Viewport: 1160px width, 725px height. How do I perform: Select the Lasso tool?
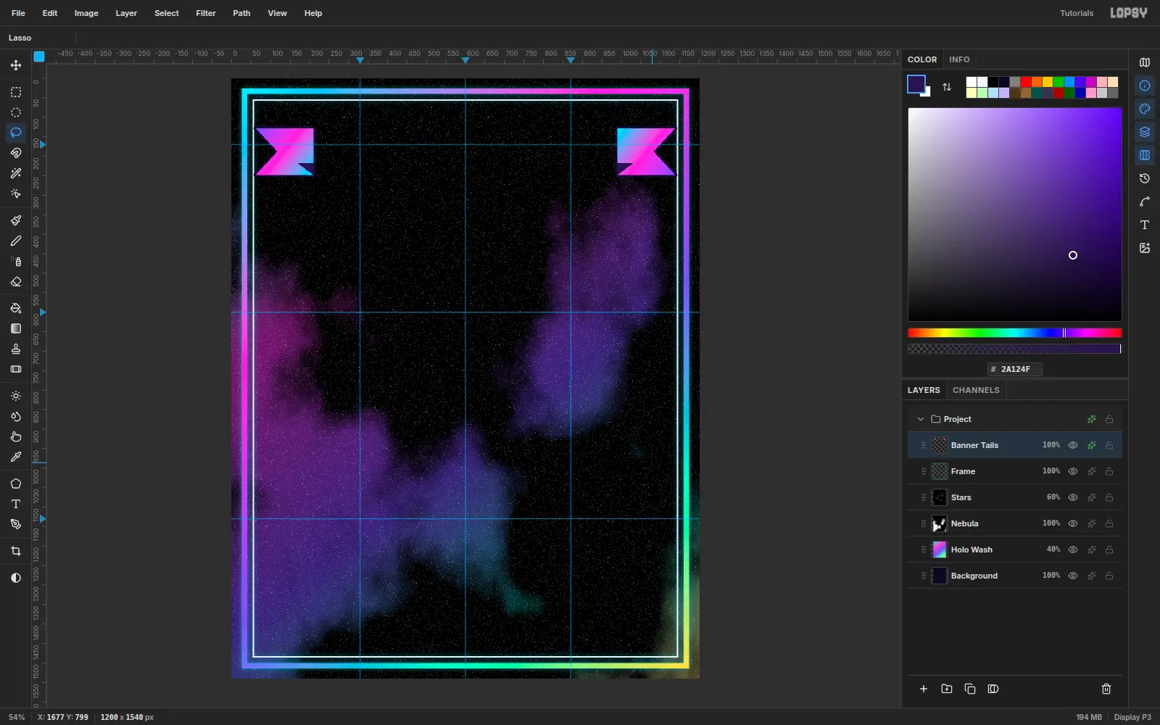[16, 133]
